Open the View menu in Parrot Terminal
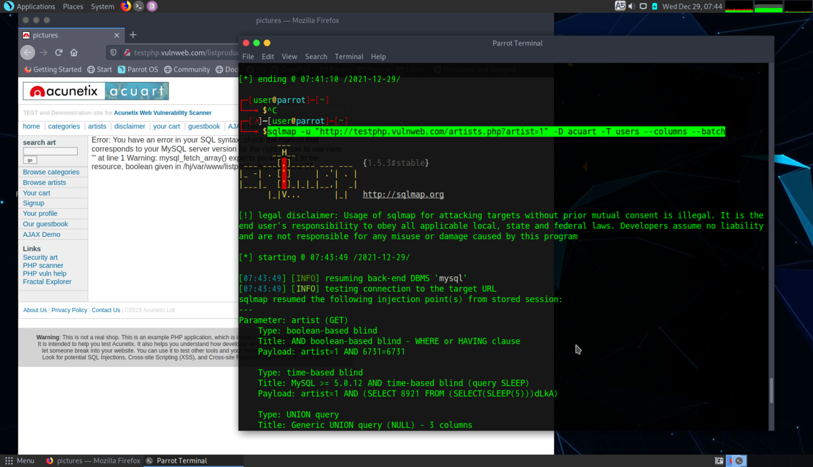Image resolution: width=813 pixels, height=467 pixels. click(289, 57)
